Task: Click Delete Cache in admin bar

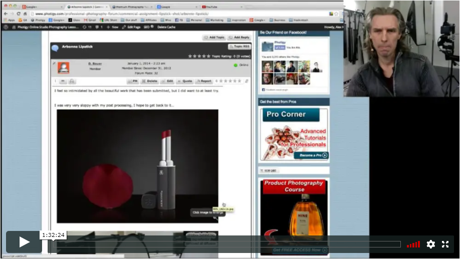Action: click(x=166, y=27)
